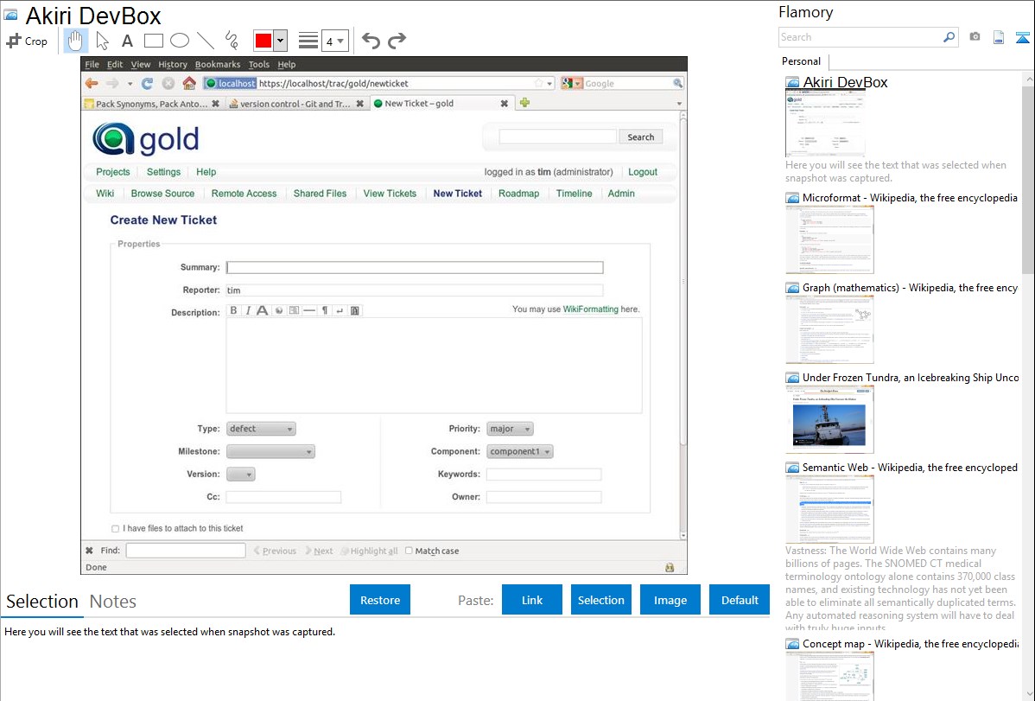The height and width of the screenshot is (701, 1035).
Task: Switch to the Selection tab
Action: [x=42, y=602]
